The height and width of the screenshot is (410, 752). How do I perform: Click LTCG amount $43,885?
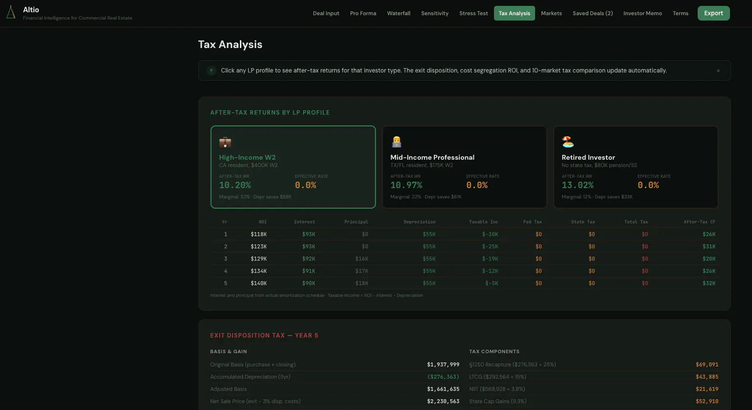pyautogui.click(x=707, y=377)
